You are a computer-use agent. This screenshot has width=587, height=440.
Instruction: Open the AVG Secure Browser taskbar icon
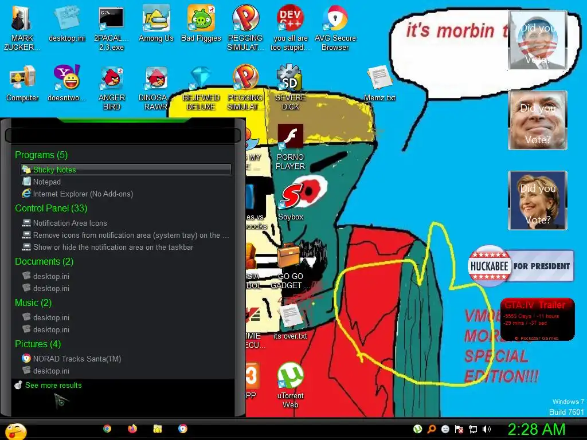coord(183,429)
